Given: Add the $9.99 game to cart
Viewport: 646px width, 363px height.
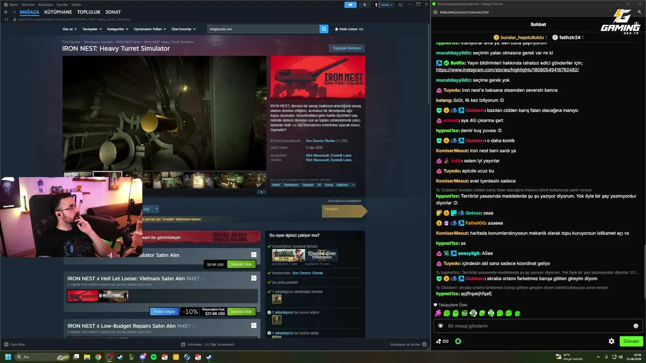Looking at the screenshot, I should [241, 264].
